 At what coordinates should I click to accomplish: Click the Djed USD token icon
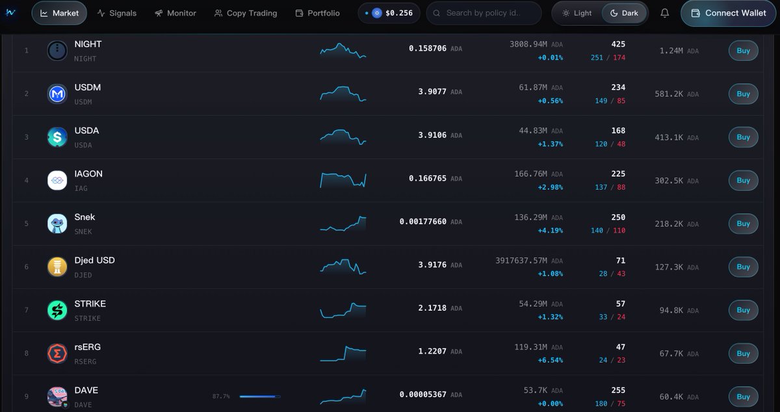(57, 267)
